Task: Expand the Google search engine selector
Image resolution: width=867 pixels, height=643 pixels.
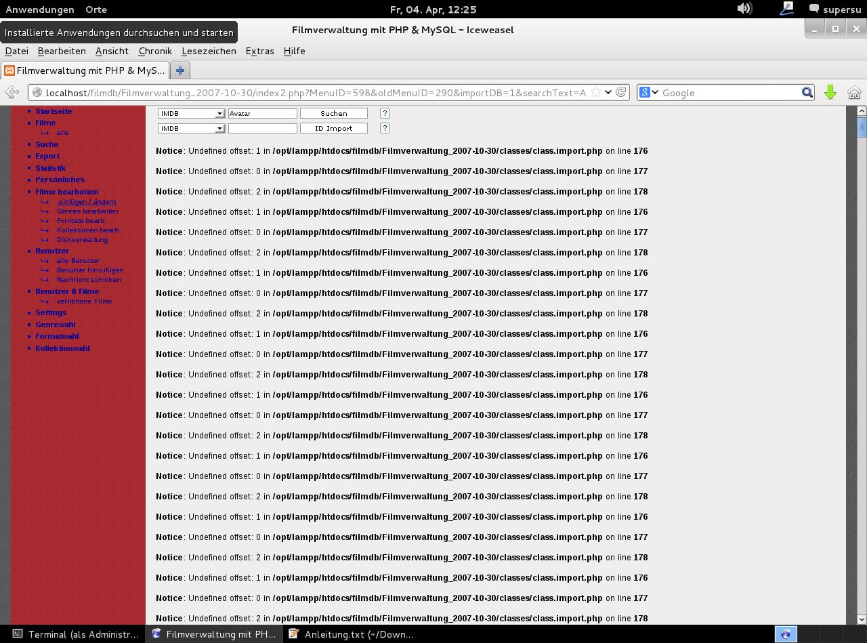Action: pyautogui.click(x=648, y=93)
